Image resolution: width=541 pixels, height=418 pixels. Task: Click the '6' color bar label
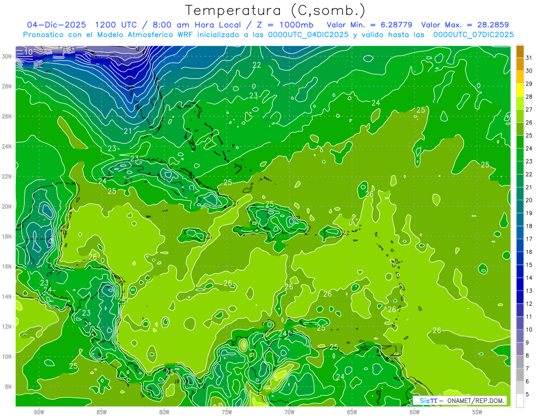tap(527, 381)
